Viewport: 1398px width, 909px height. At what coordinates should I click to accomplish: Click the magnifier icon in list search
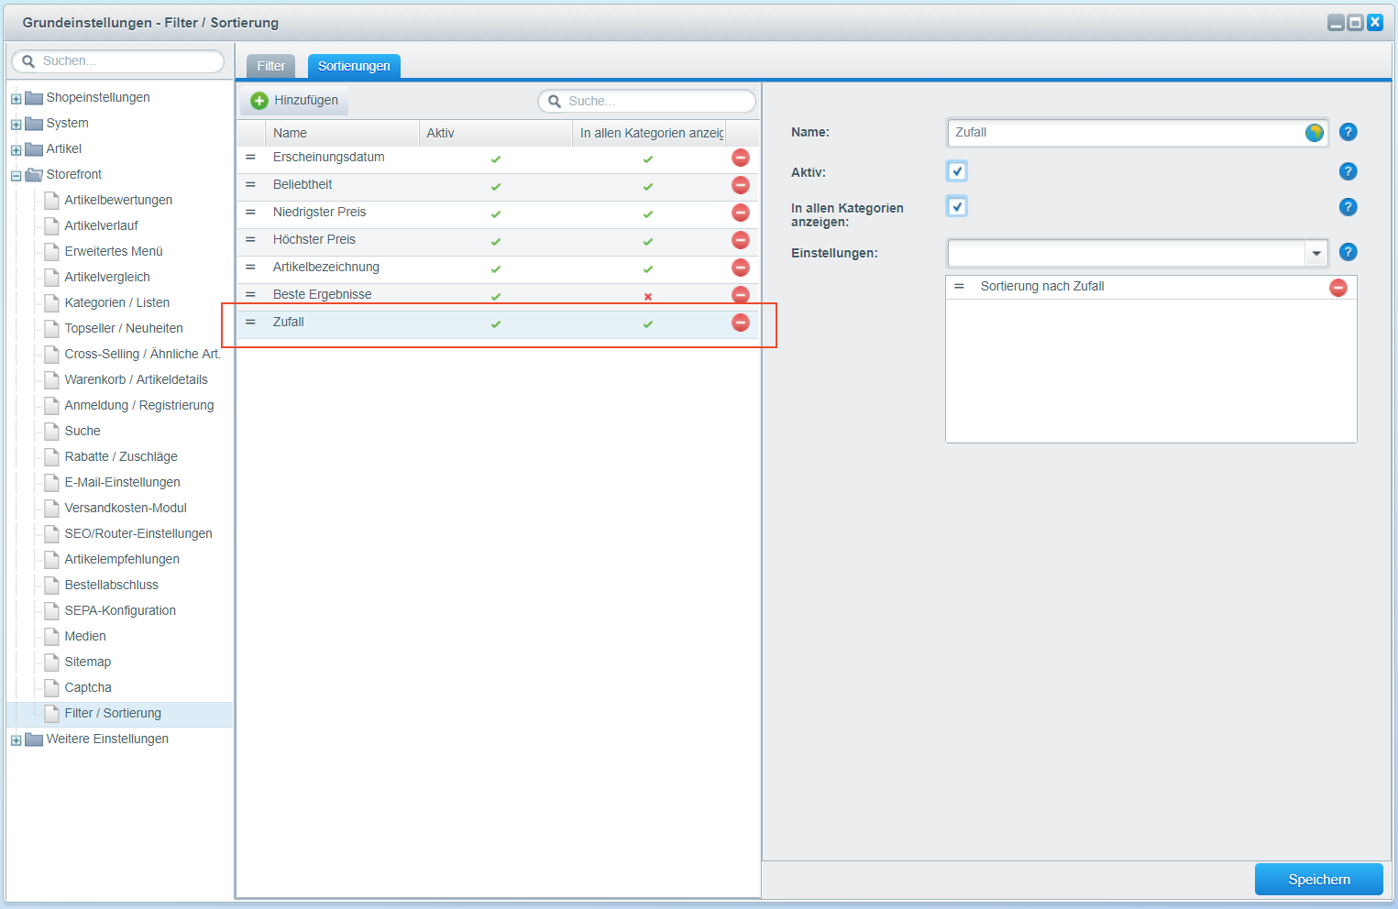pos(555,102)
